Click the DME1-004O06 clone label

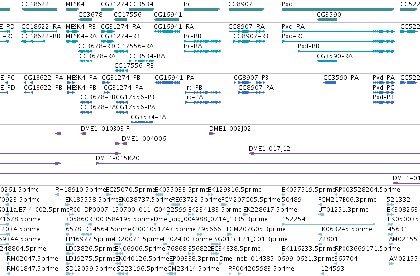coord(144,139)
